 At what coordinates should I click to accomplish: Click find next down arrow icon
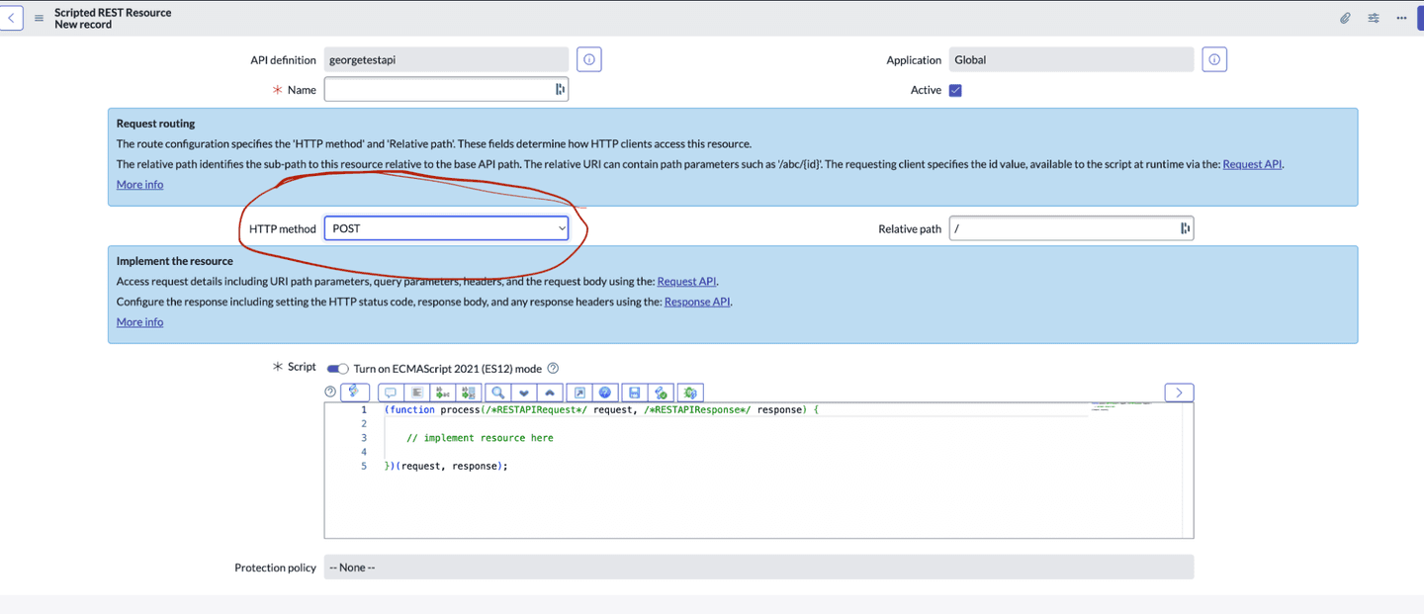tap(524, 393)
